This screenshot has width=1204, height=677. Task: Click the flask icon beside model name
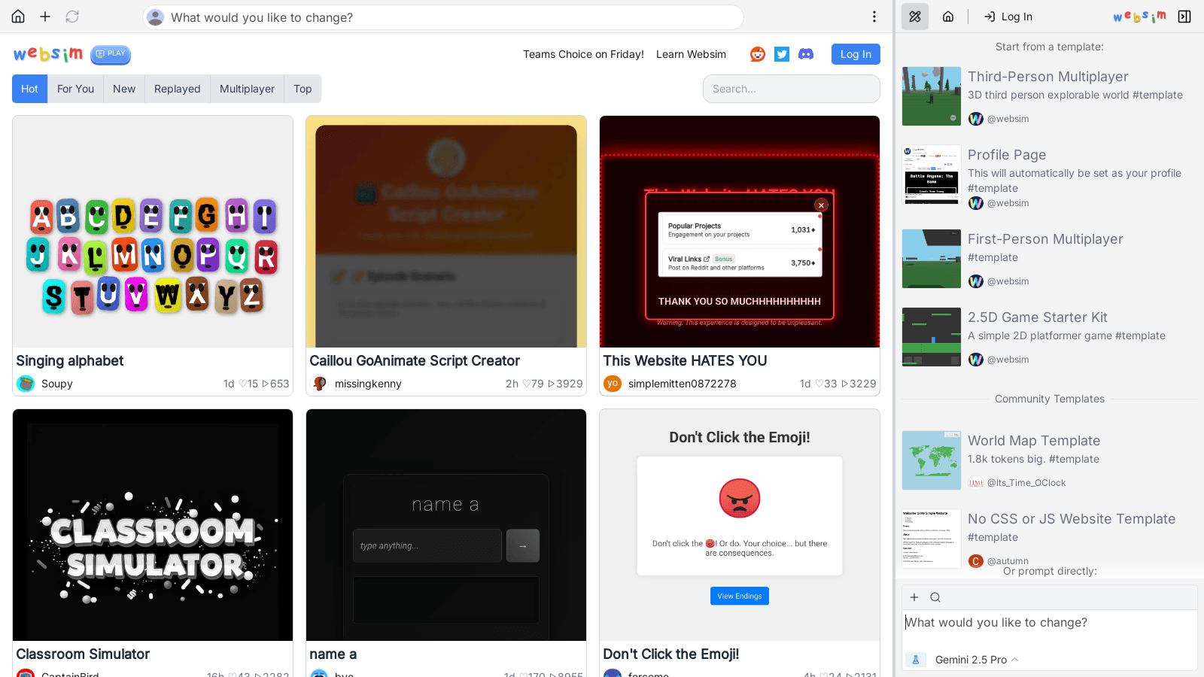916,660
